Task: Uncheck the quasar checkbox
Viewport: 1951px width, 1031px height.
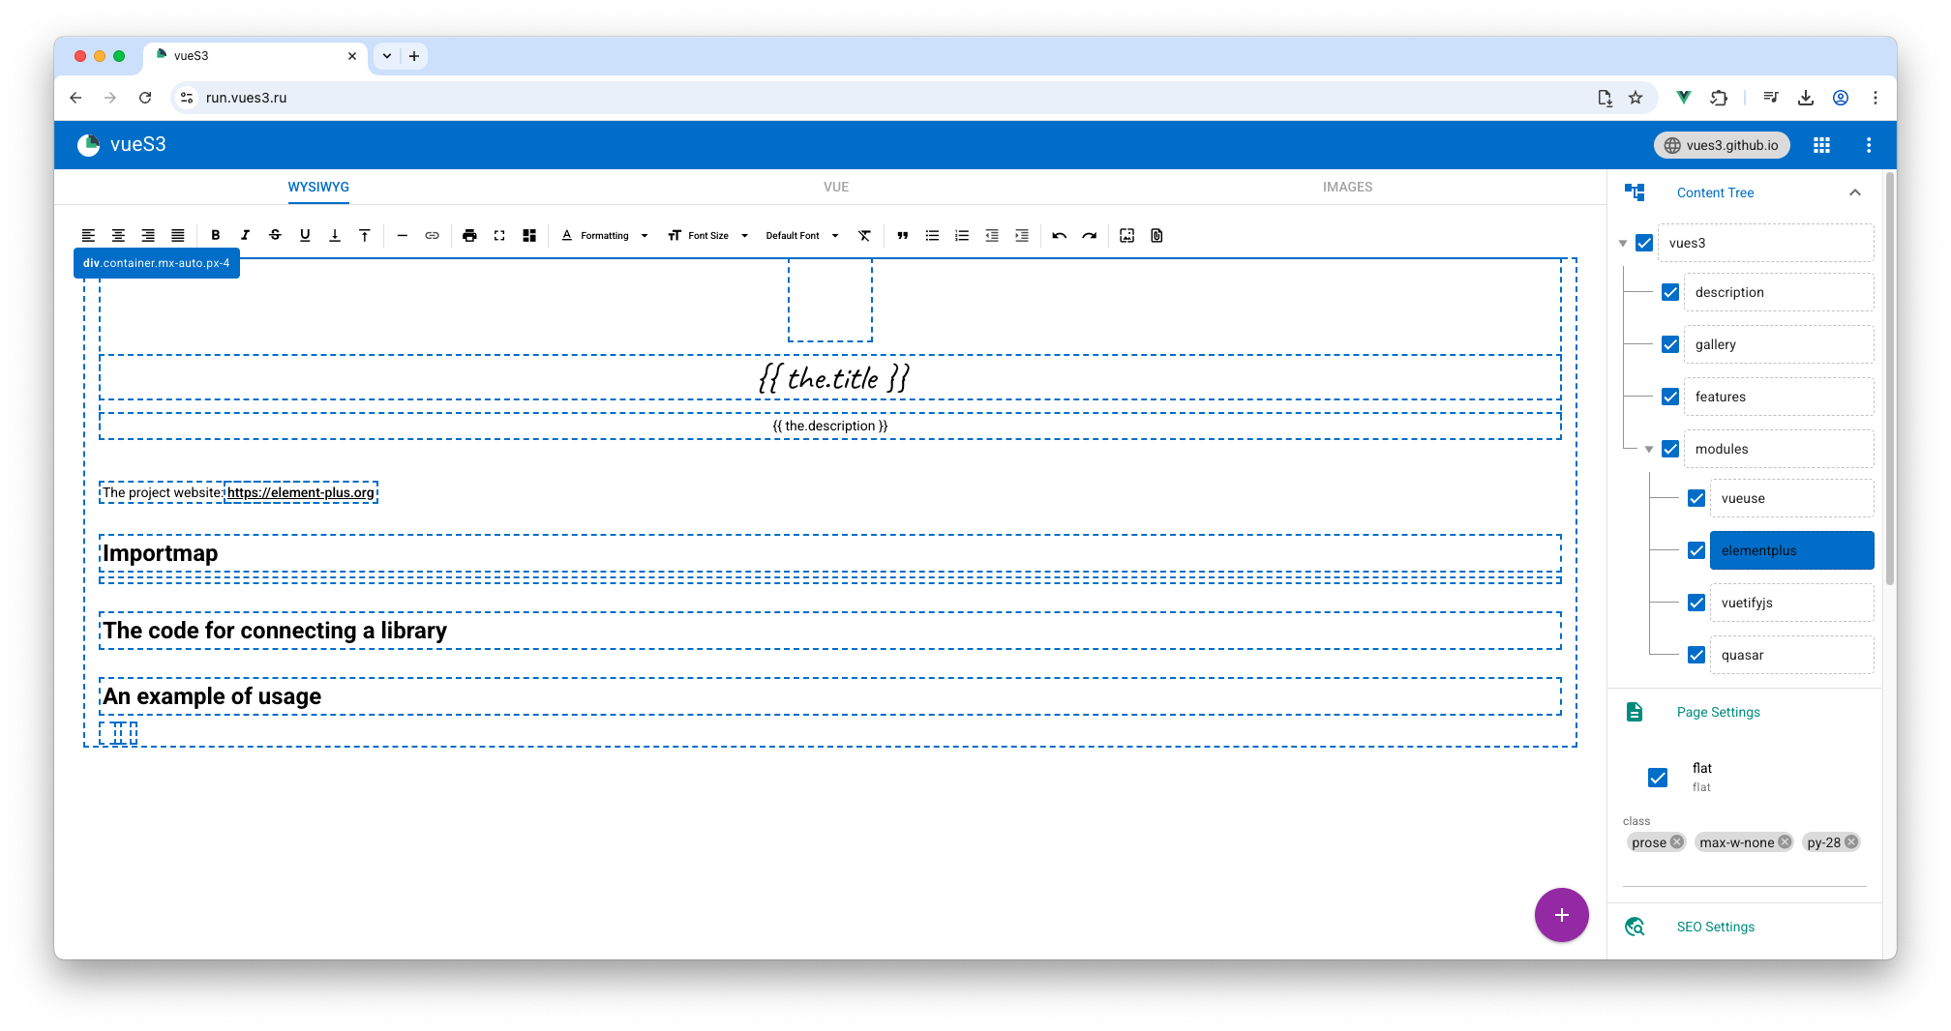Action: point(1696,655)
